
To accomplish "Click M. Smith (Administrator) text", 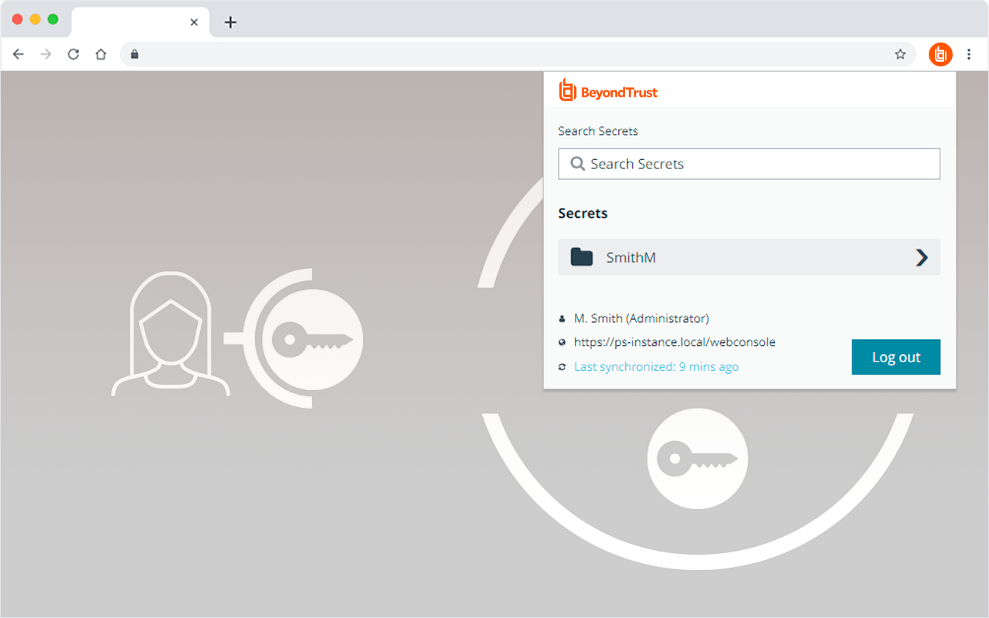I will click(641, 318).
